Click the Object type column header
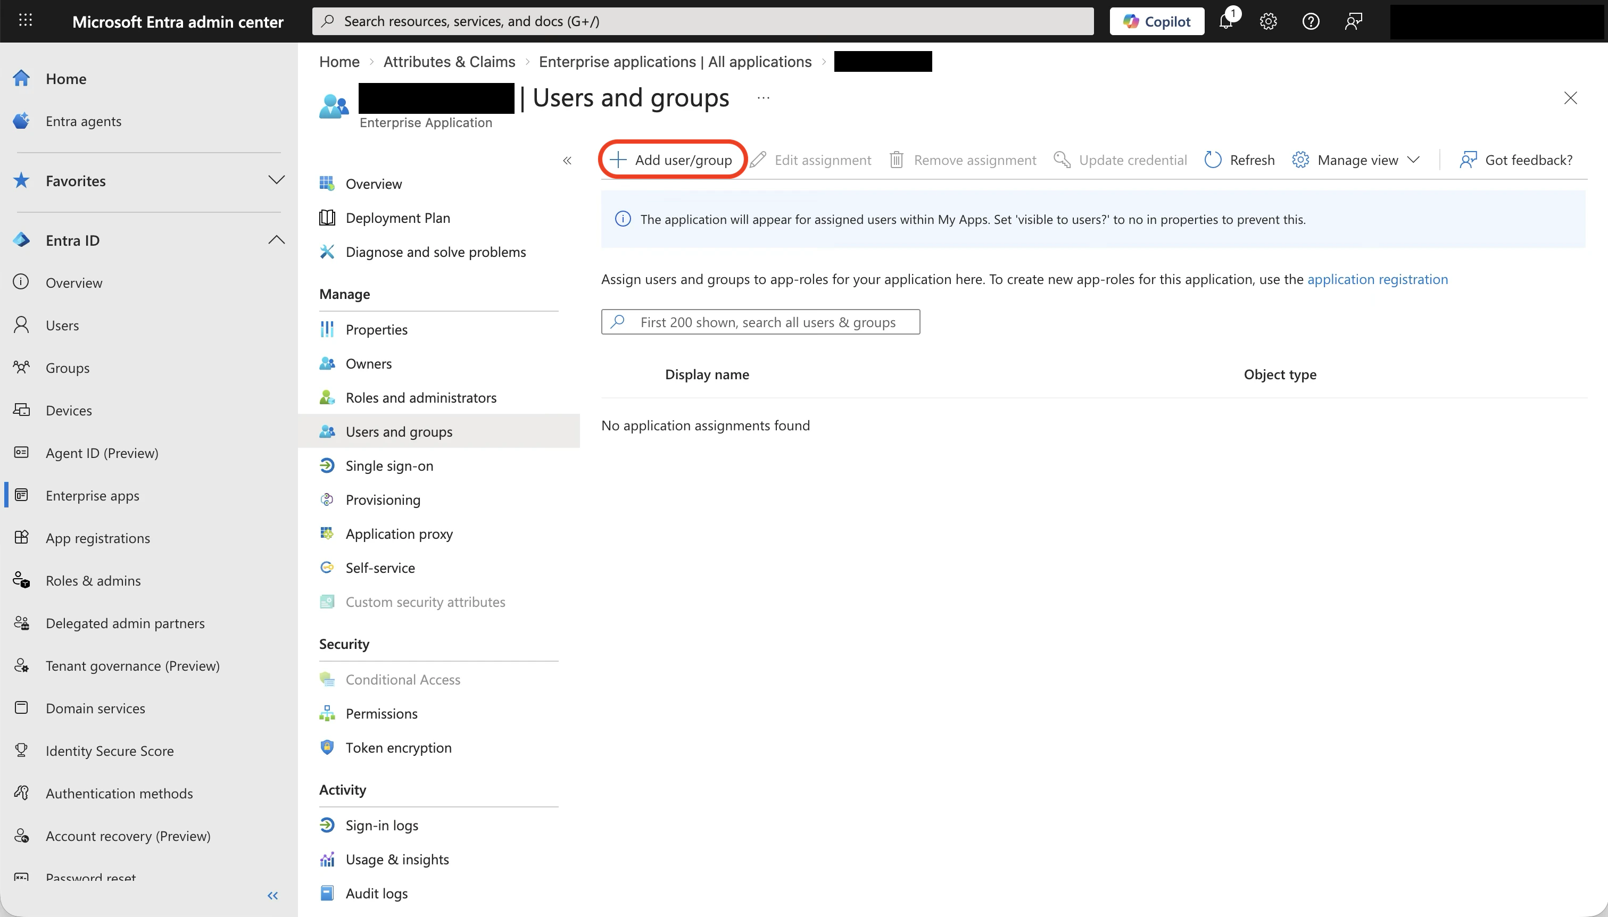The height and width of the screenshot is (917, 1608). point(1280,375)
